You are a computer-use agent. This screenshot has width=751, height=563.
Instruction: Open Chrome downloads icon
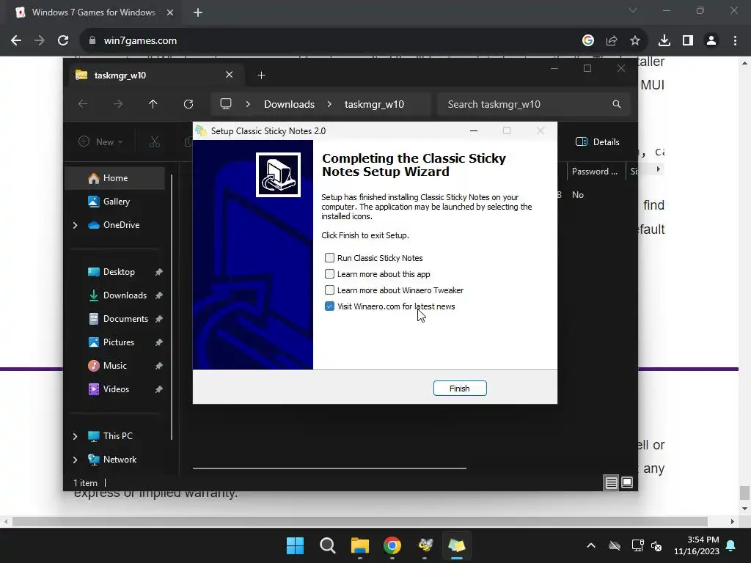664,41
